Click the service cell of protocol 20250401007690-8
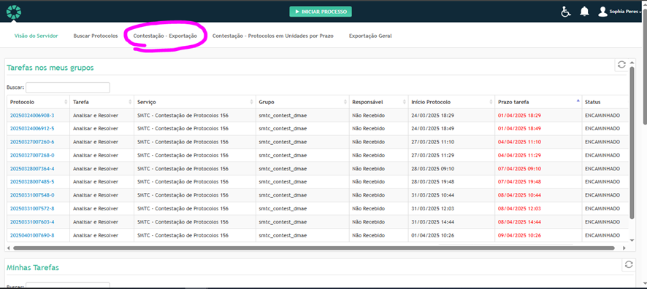This screenshot has width=647, height=289. [x=195, y=235]
